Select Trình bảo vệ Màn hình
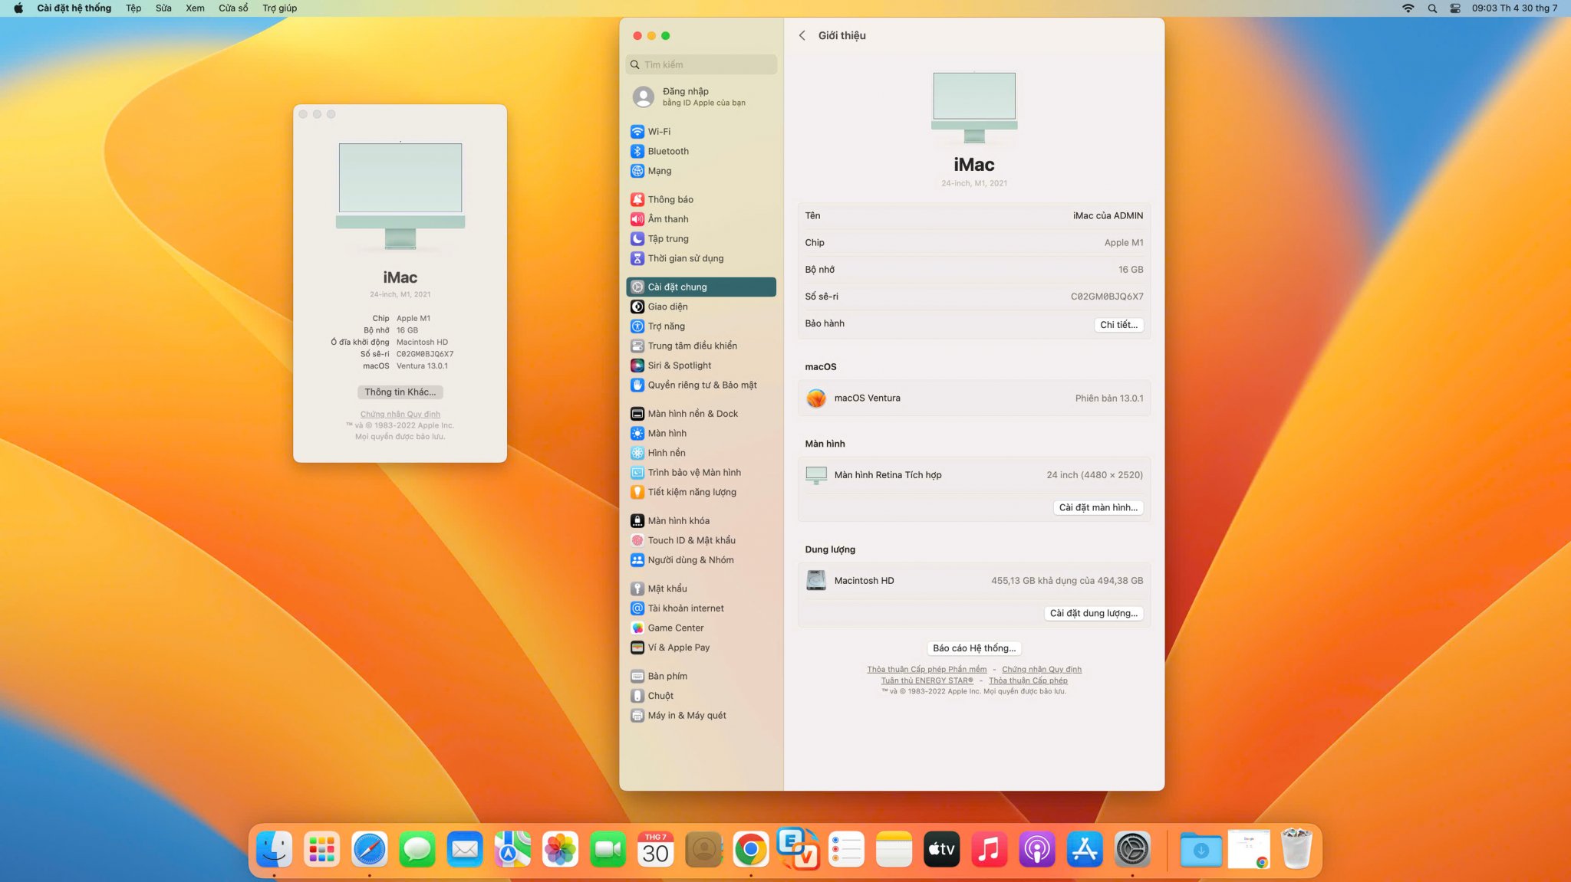 tap(701, 473)
